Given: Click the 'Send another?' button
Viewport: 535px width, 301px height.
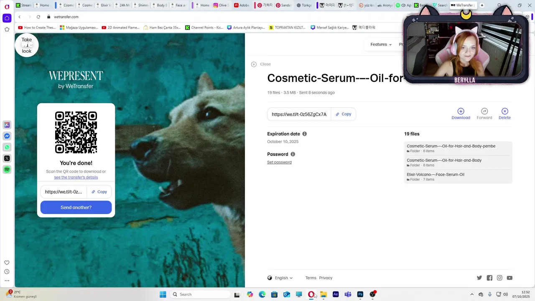Looking at the screenshot, I should coord(76,207).
